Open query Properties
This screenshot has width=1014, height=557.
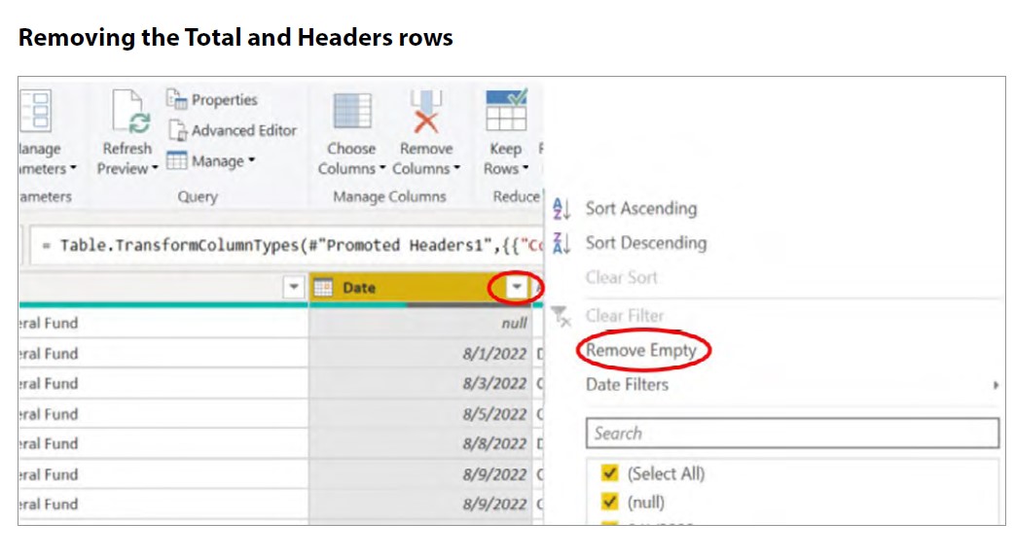pos(212,99)
